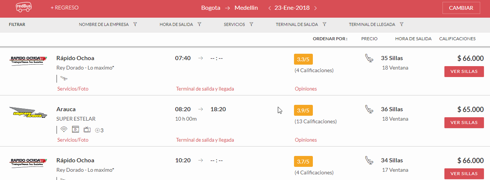Open the Hora de Salida filter
The width and height of the screenshot is (490, 180).
(181, 24)
